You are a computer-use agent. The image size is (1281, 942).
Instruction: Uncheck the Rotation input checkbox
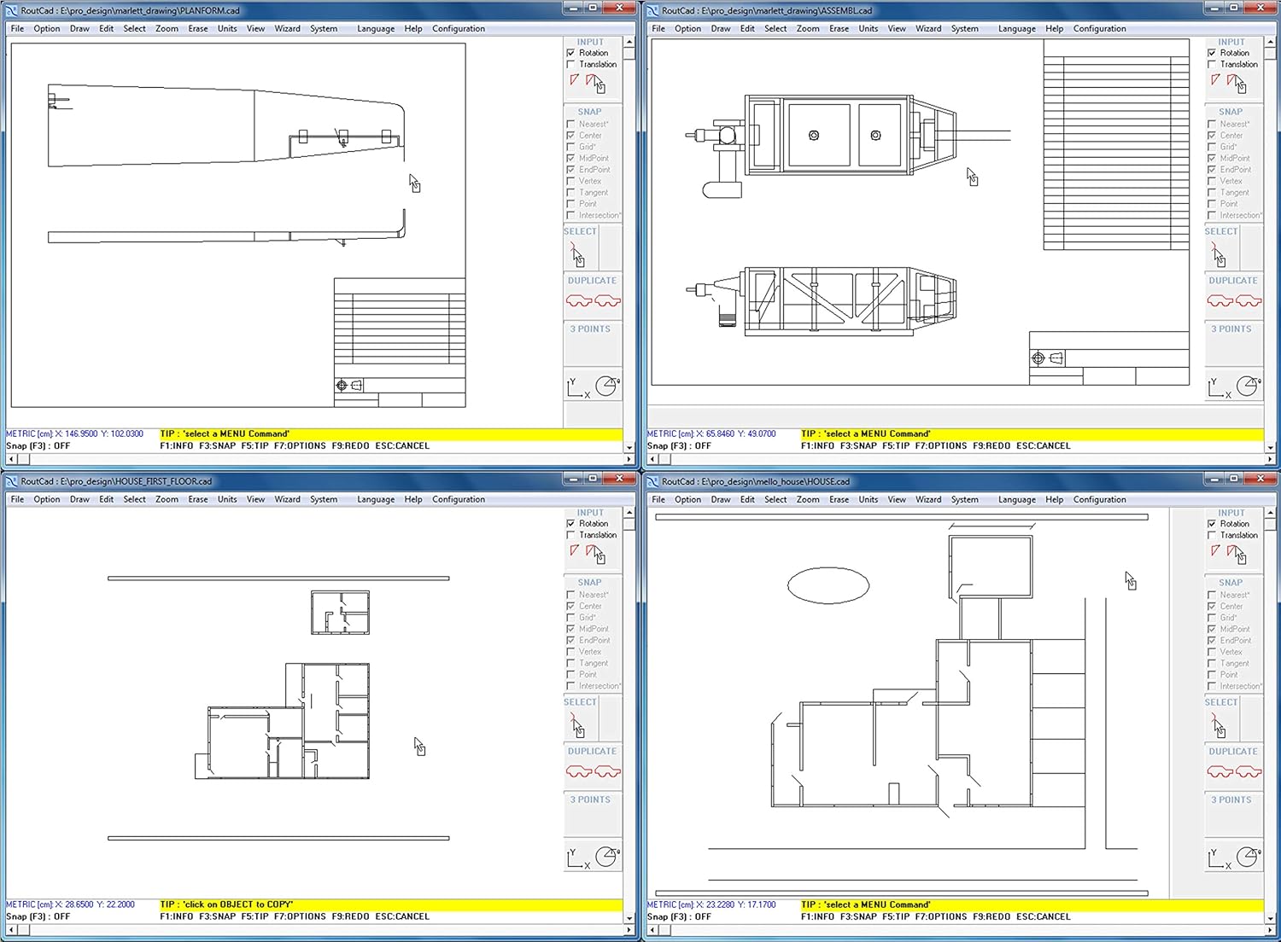(x=570, y=52)
